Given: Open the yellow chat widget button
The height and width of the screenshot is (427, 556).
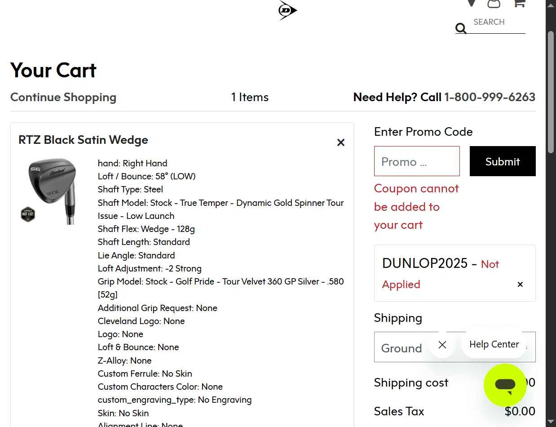Looking at the screenshot, I should tap(505, 385).
